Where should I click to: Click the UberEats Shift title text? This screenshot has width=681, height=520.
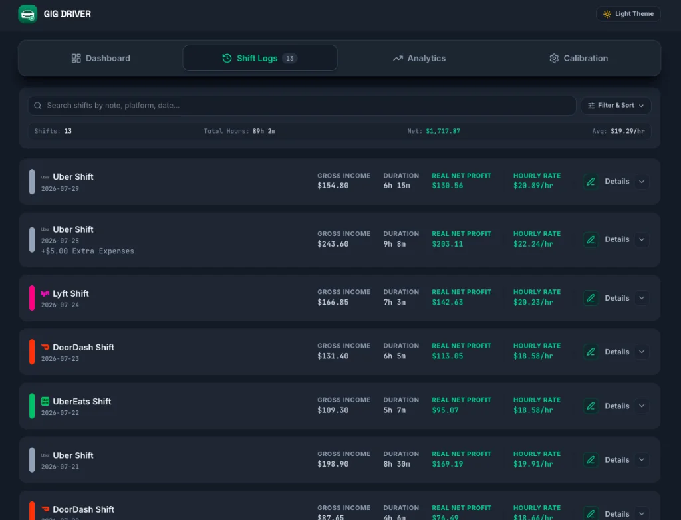click(x=82, y=402)
